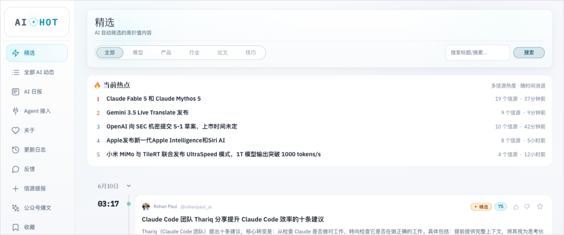The width and height of the screenshot is (564, 235).
Task: Click the 8 个信源 · 5小时前 text
Action: 523,140
